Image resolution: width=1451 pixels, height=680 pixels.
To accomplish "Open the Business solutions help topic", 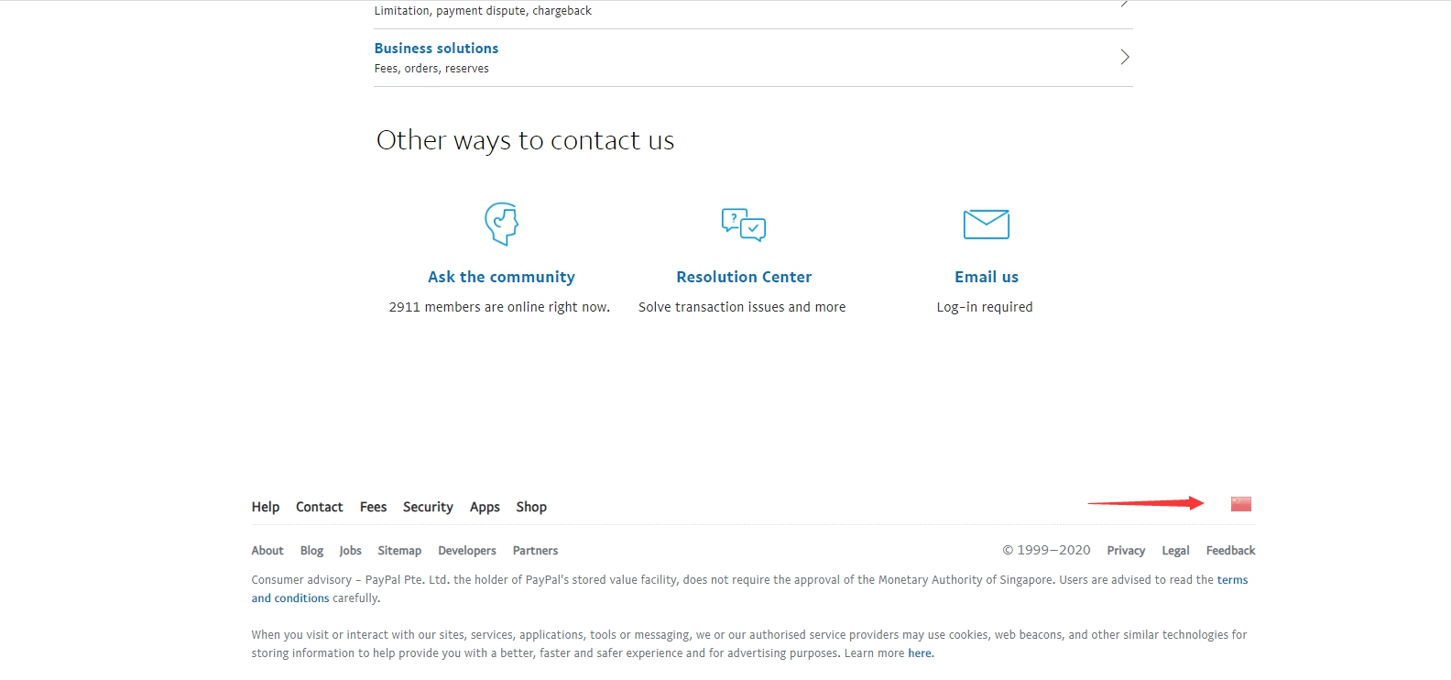I will (435, 48).
